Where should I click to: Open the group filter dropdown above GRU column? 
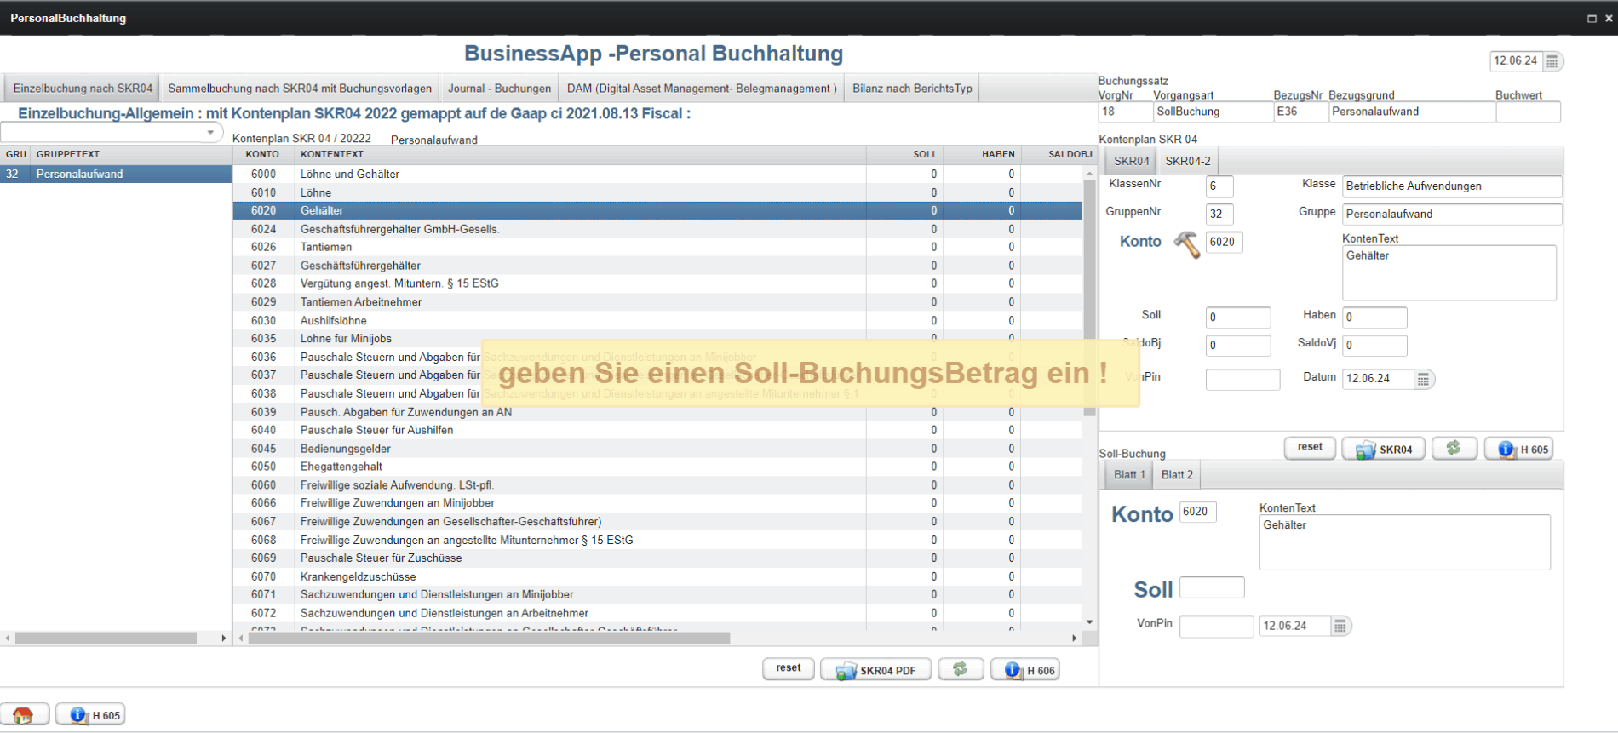[x=210, y=133]
